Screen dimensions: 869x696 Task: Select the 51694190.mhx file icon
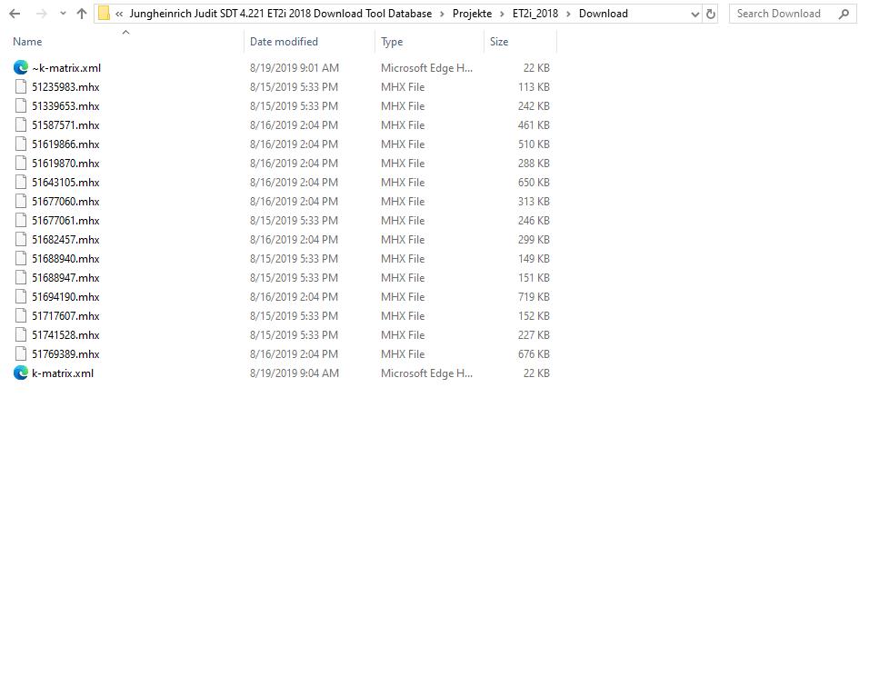(x=21, y=297)
